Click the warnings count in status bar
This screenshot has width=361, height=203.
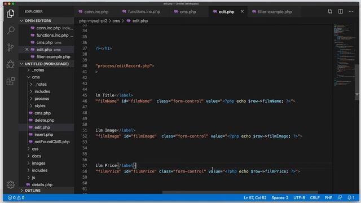coord(20,198)
